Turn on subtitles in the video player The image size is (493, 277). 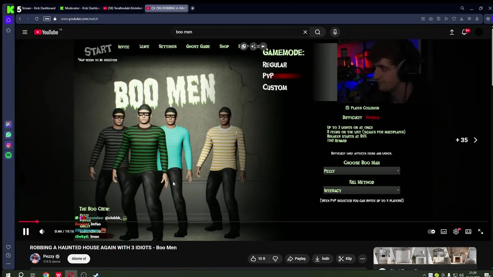[444, 232]
